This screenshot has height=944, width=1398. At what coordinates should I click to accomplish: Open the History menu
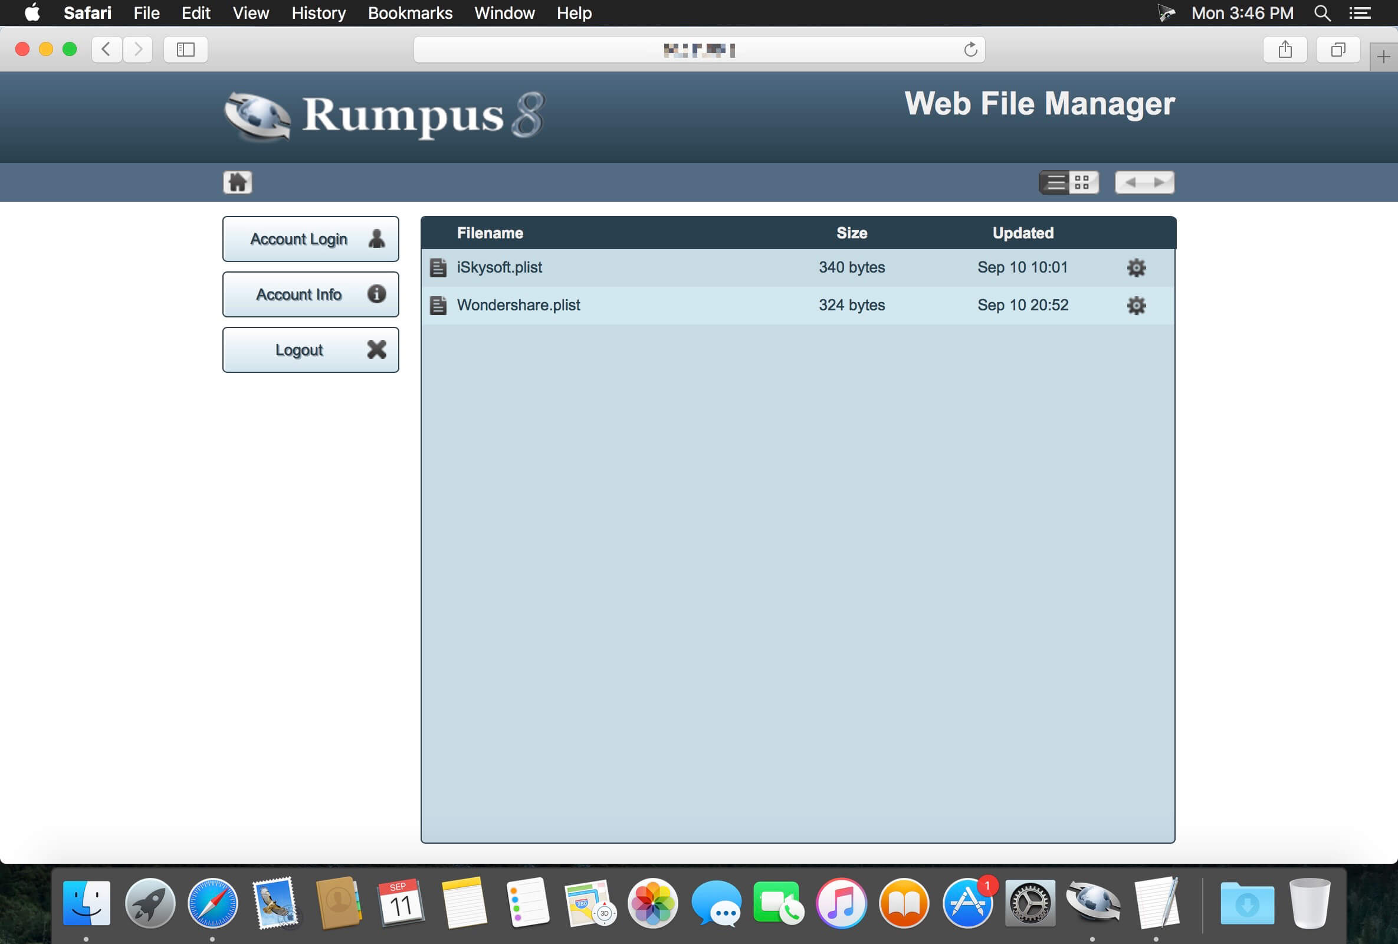pos(318,12)
